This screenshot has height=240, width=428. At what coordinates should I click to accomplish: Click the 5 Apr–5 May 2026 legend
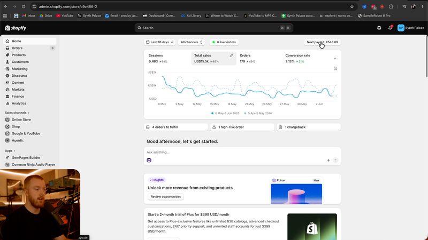click(x=258, y=113)
